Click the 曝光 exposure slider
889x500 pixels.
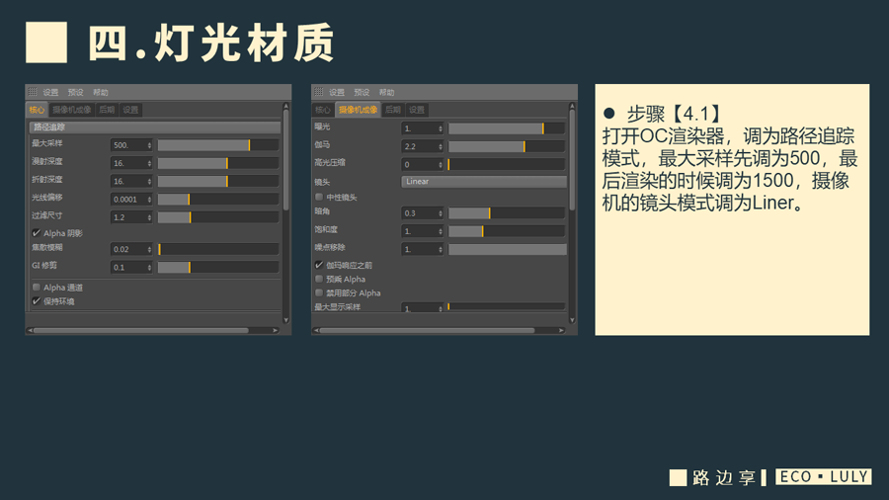coord(506,128)
